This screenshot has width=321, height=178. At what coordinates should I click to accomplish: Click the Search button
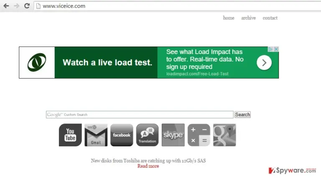pos(242,114)
